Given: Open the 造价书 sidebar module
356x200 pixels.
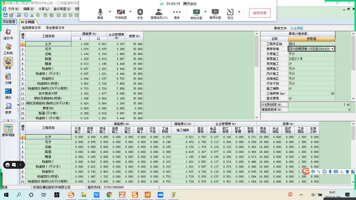Looking at the screenshot, I should (8, 34).
